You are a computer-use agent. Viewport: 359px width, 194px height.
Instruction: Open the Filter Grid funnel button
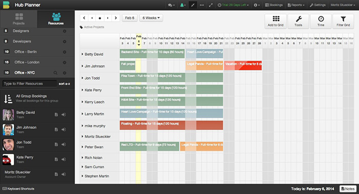pyautogui.click(x=343, y=21)
